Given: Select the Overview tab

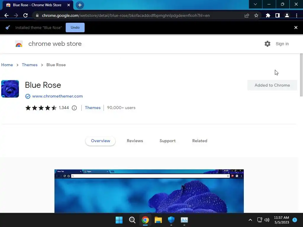Looking at the screenshot, I should pos(101,141).
